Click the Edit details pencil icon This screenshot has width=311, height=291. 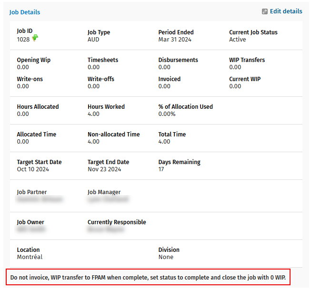[x=265, y=11]
